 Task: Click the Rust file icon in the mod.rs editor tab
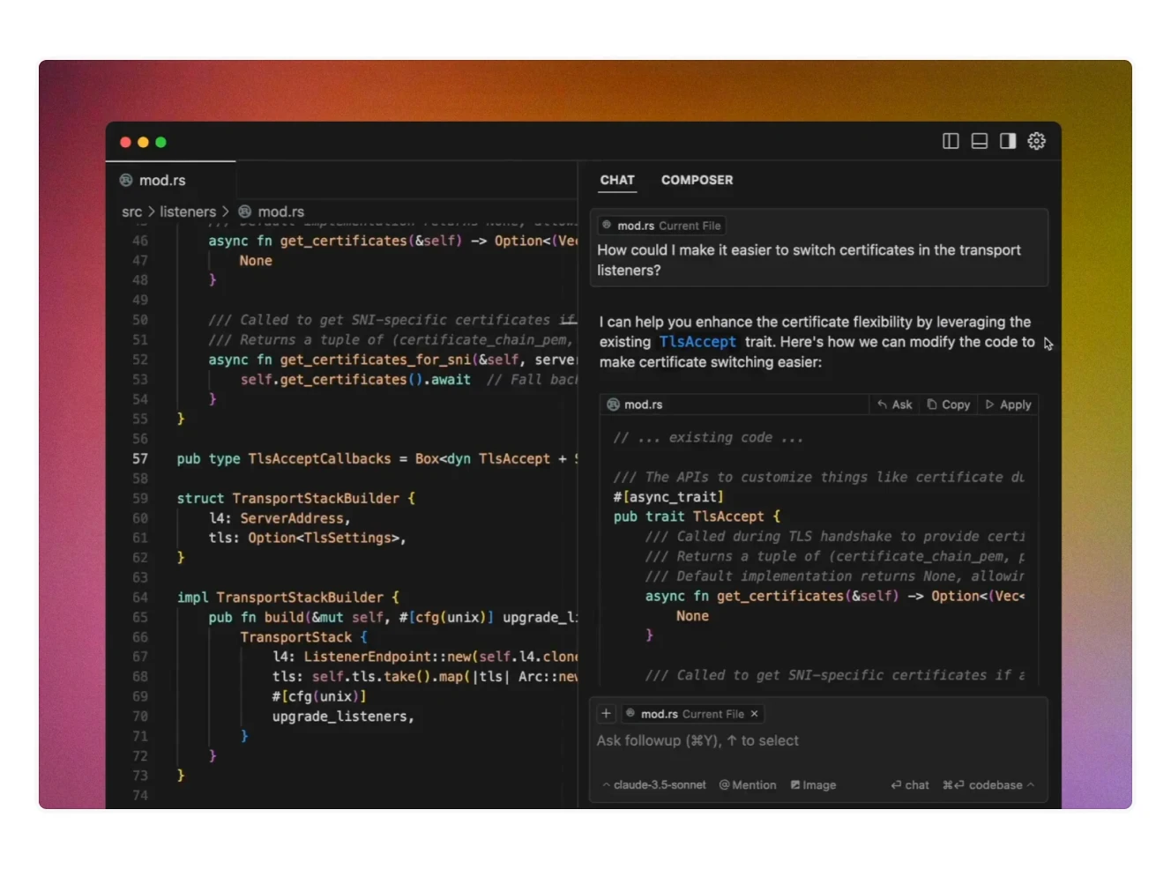pos(126,180)
